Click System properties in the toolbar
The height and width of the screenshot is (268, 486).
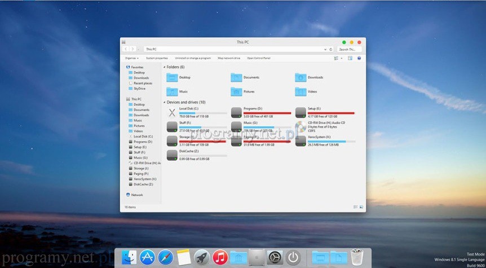tap(157, 58)
